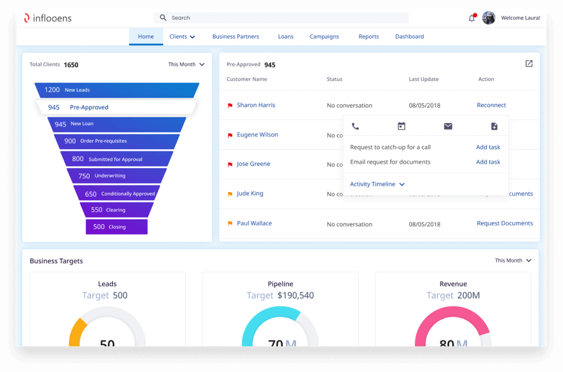
Task: Switch to the Reports tab
Action: click(x=368, y=36)
